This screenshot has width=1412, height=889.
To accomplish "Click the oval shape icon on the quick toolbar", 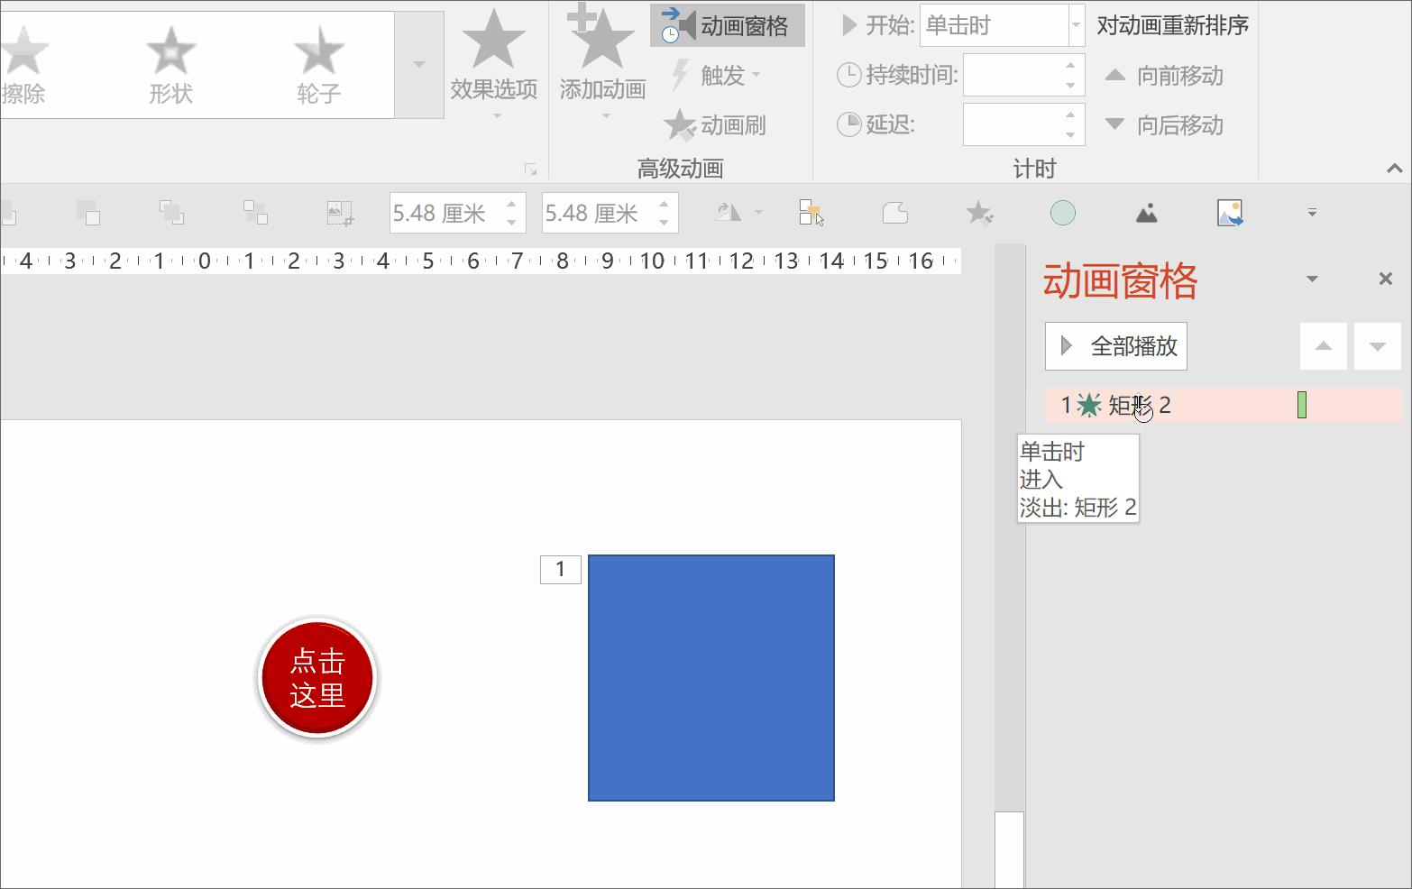I will (1063, 213).
